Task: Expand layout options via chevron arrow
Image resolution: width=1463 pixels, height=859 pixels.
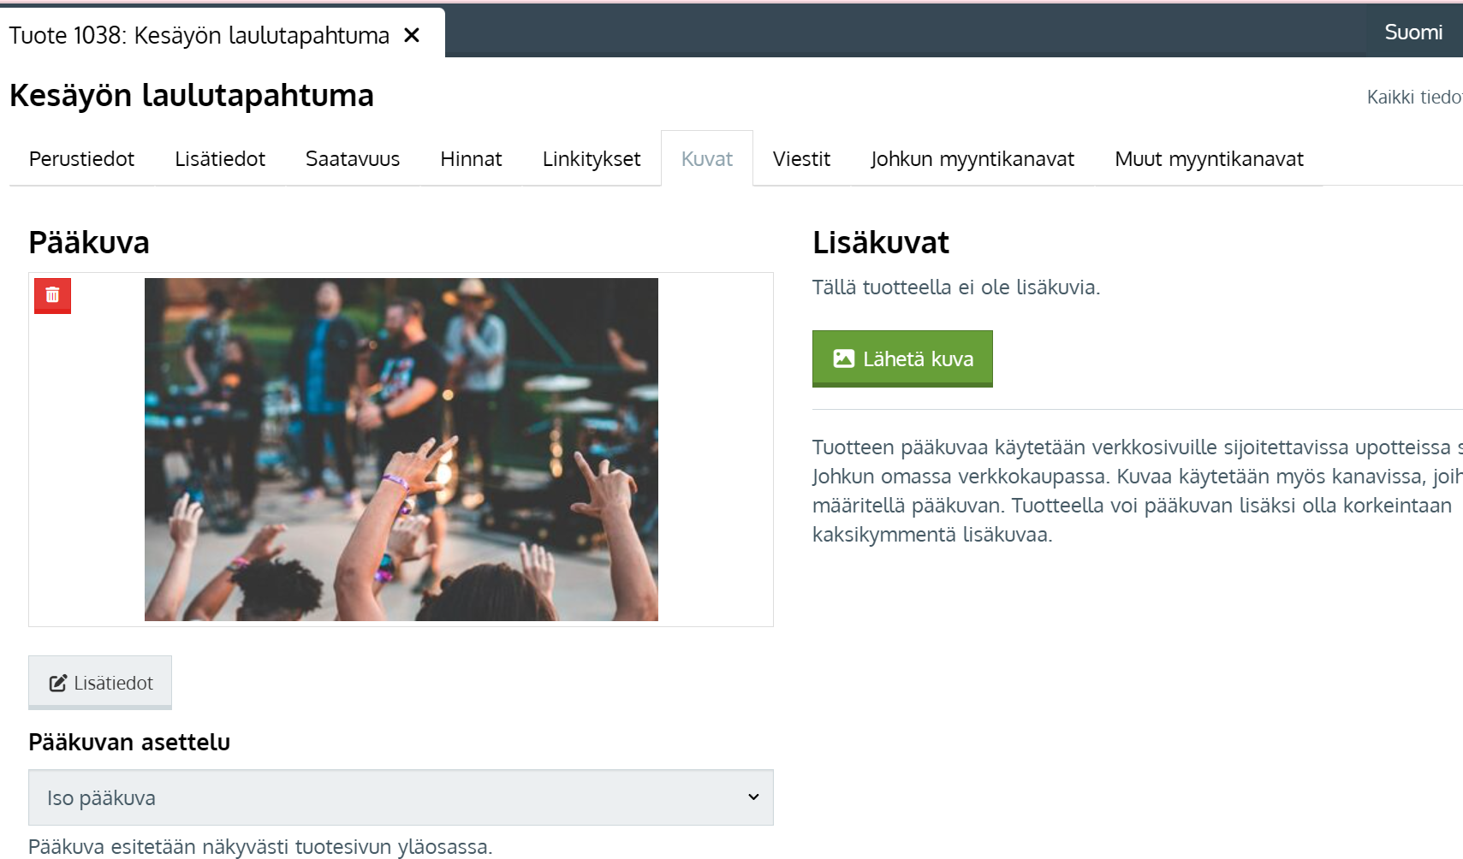Action: point(753,797)
